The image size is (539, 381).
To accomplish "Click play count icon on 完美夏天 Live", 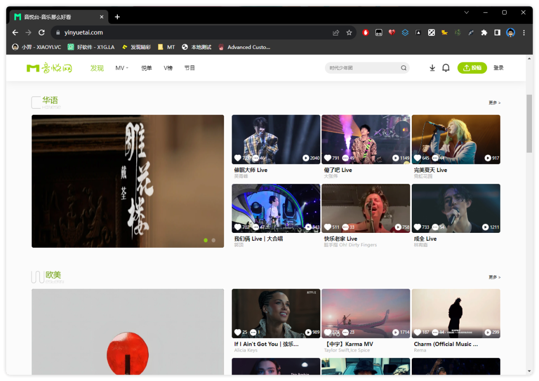I will pos(488,158).
